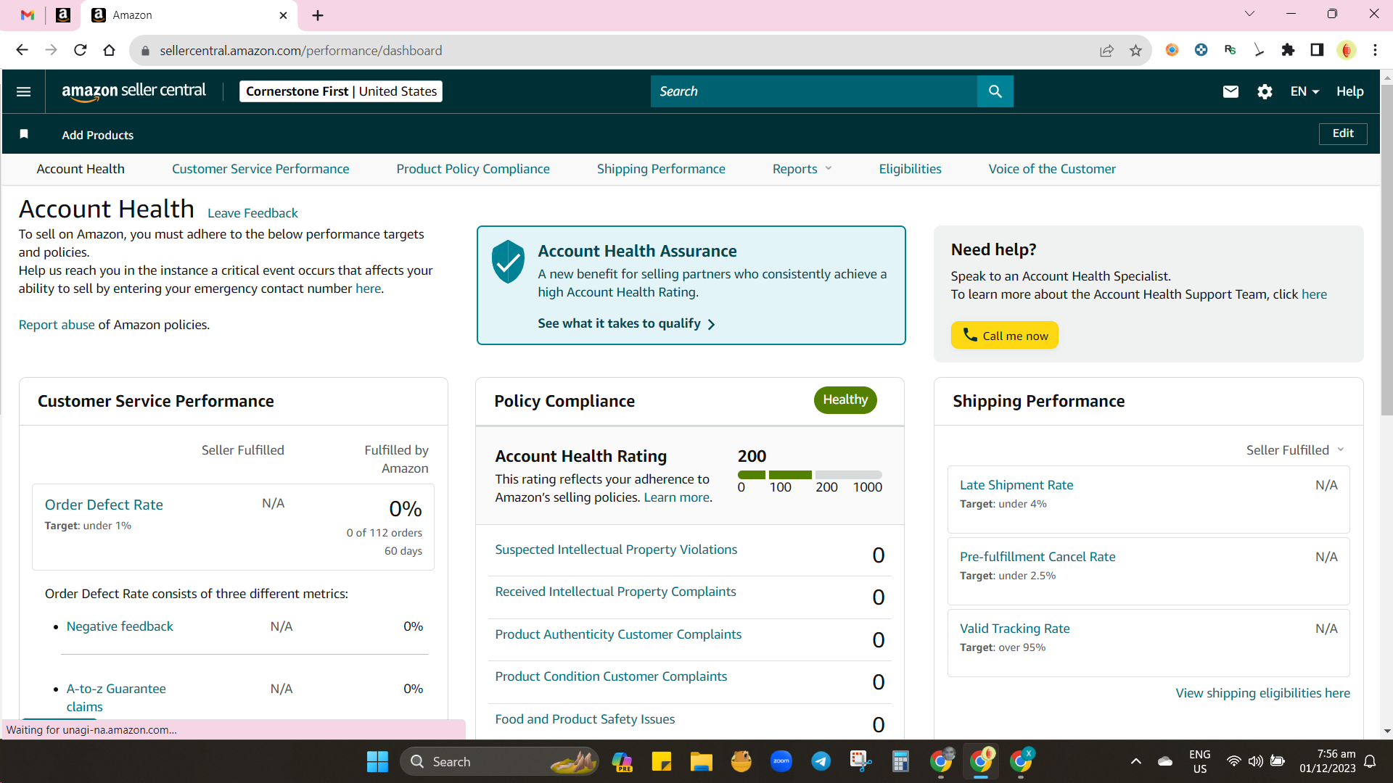The height and width of the screenshot is (783, 1393).
Task: Share this page from the address bar
Action: click(x=1106, y=50)
